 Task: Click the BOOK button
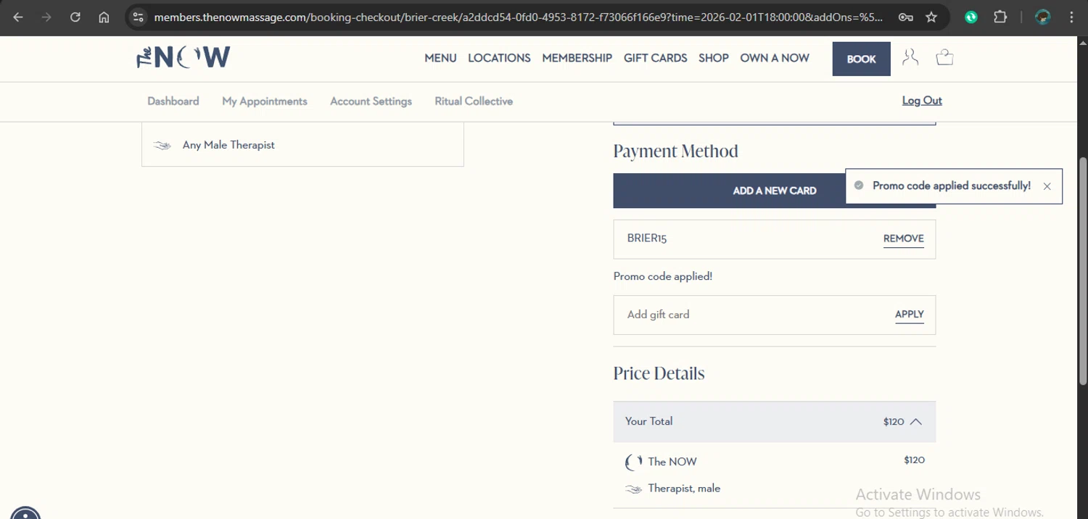coord(862,59)
